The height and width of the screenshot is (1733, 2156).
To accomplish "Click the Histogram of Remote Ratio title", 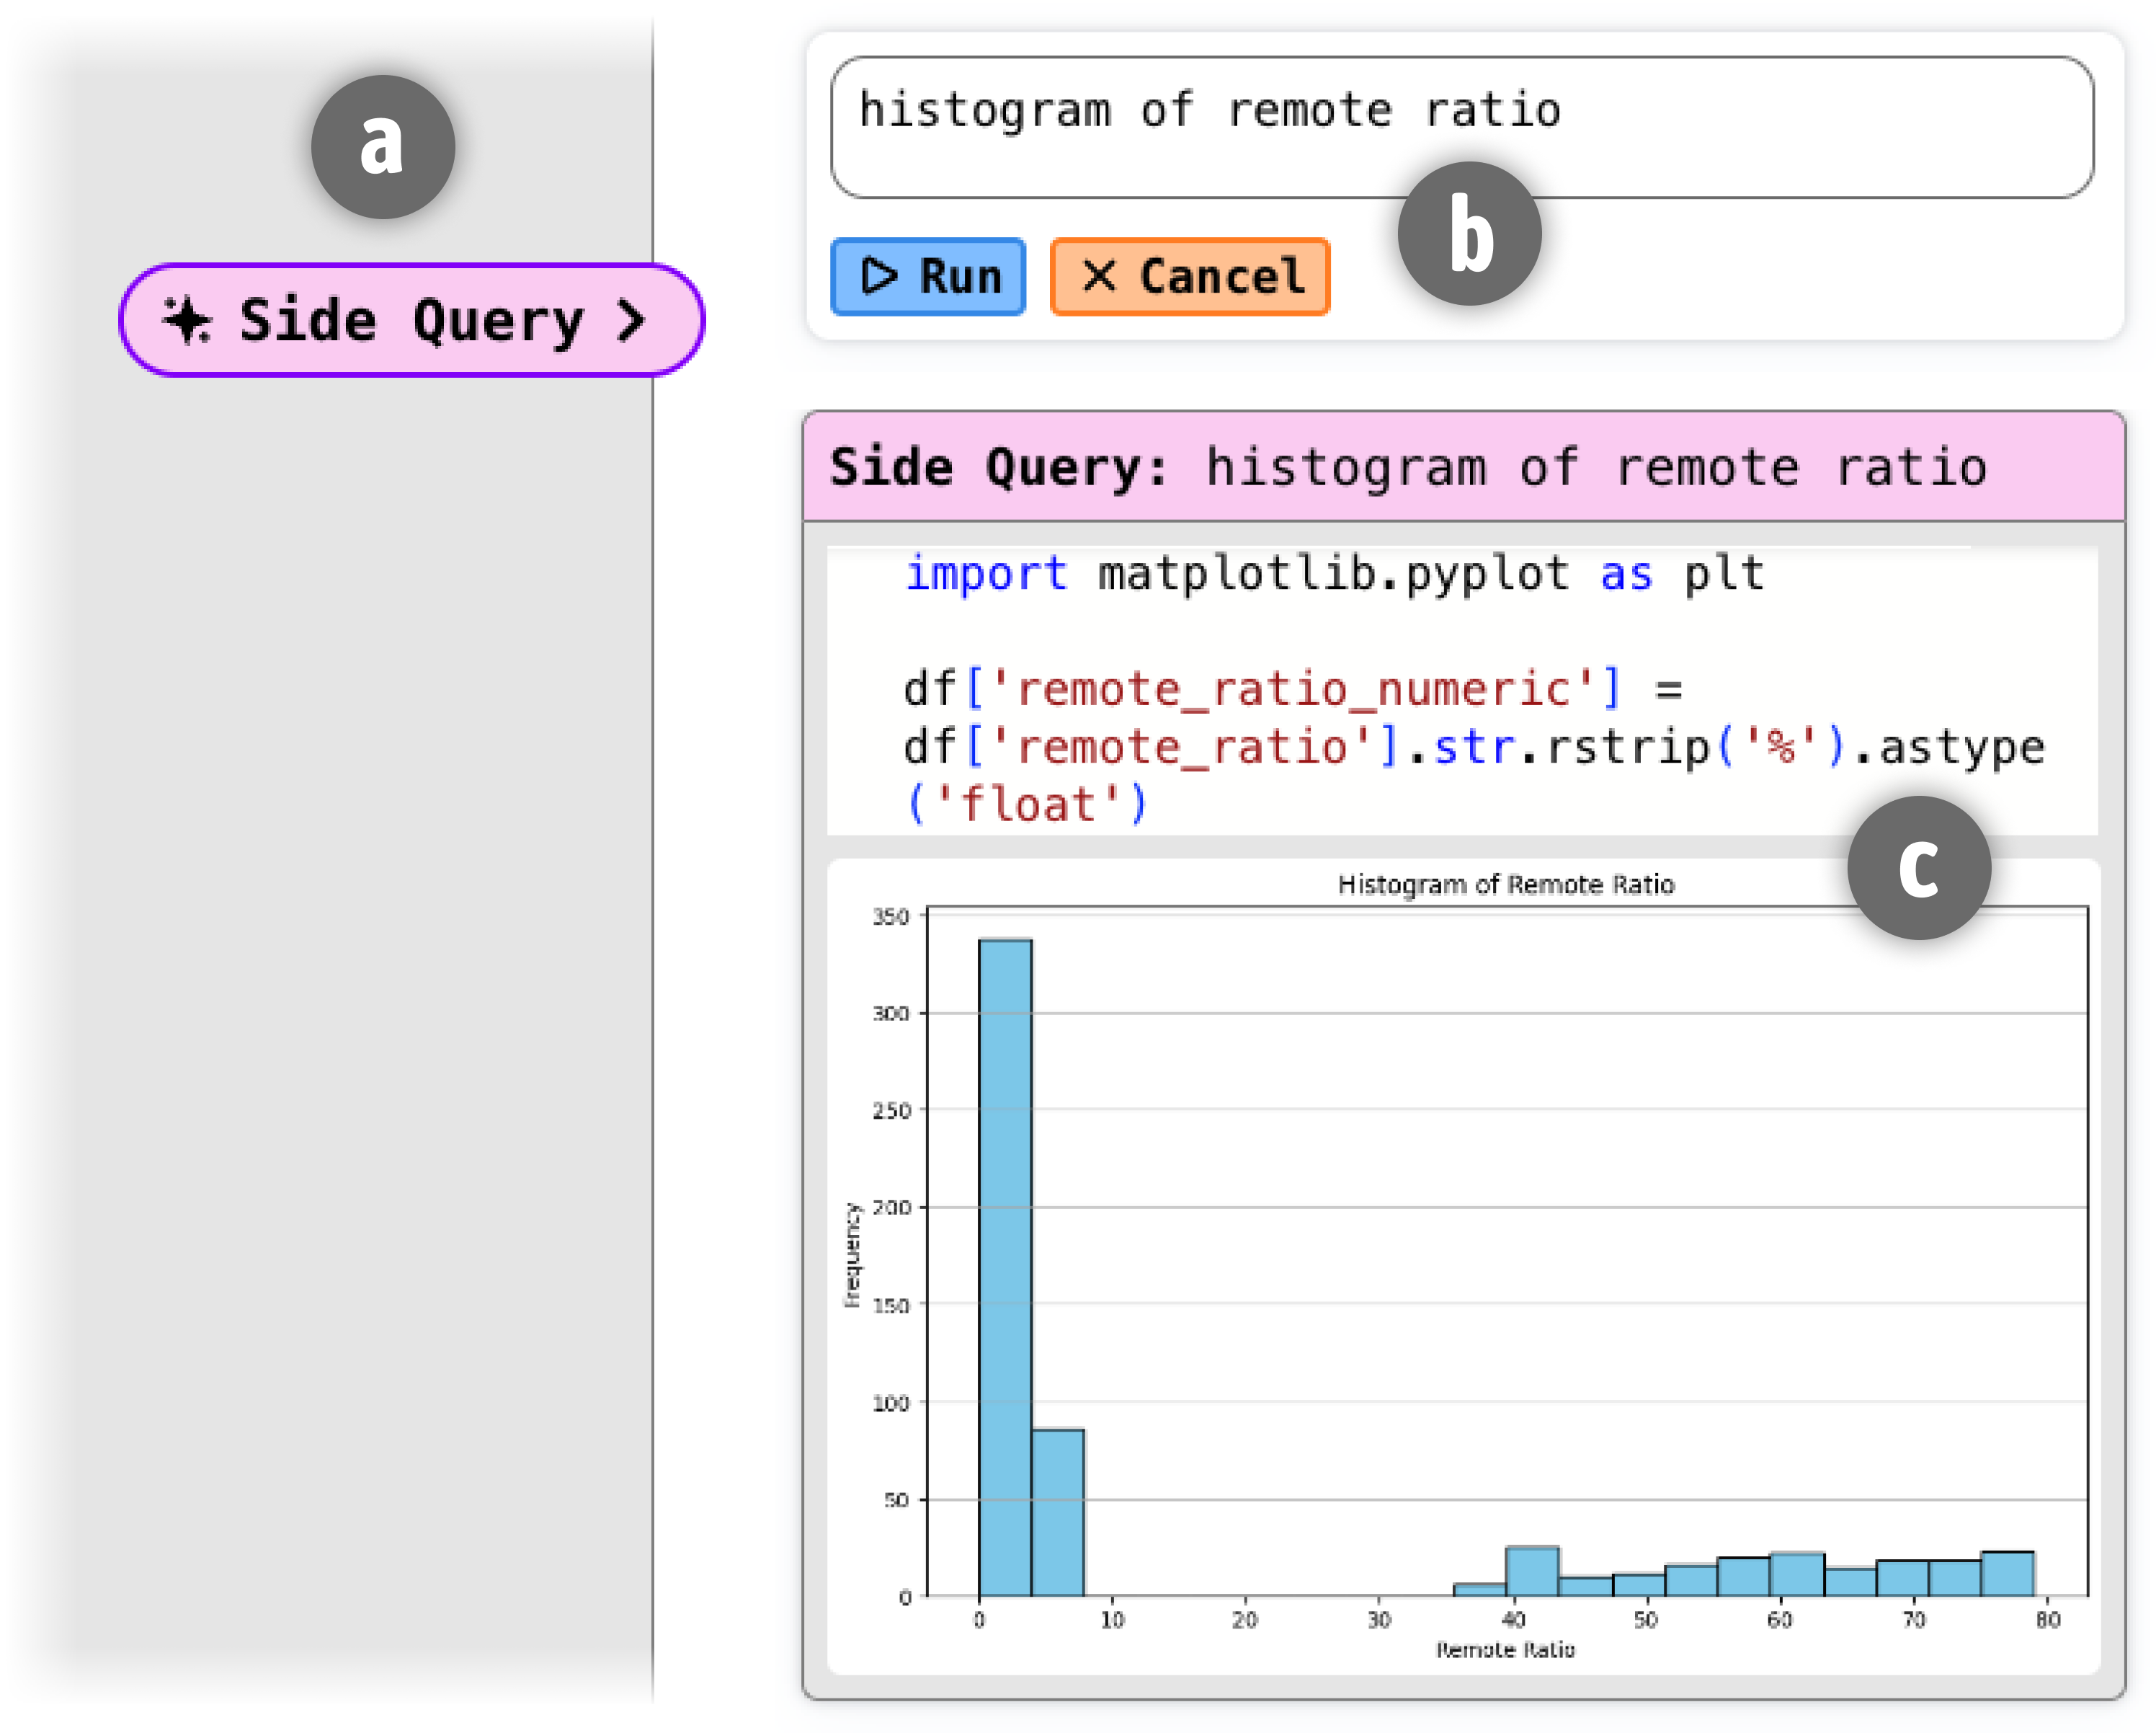I will [1505, 885].
